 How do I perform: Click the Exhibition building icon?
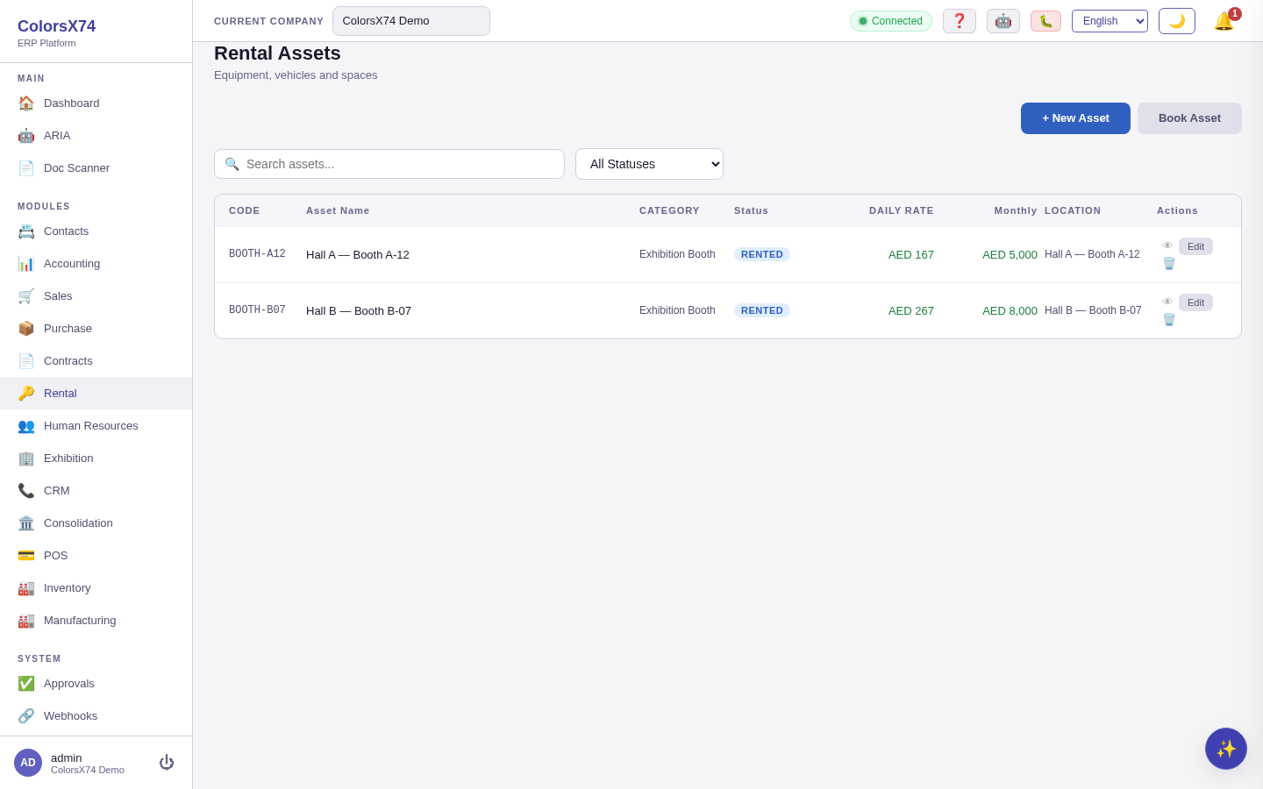tap(26, 458)
